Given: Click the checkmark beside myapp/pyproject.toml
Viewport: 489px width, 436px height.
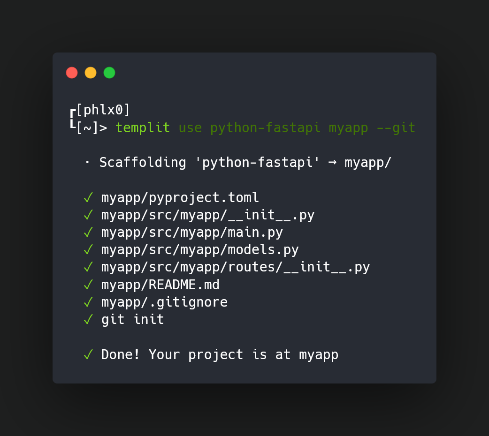Looking at the screenshot, I should pyautogui.click(x=88, y=198).
